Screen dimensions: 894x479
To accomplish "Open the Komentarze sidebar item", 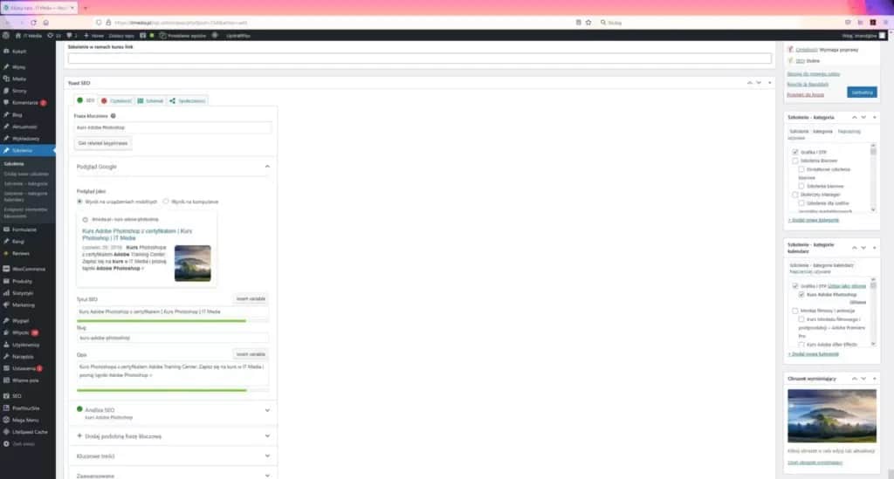I will click(26, 102).
